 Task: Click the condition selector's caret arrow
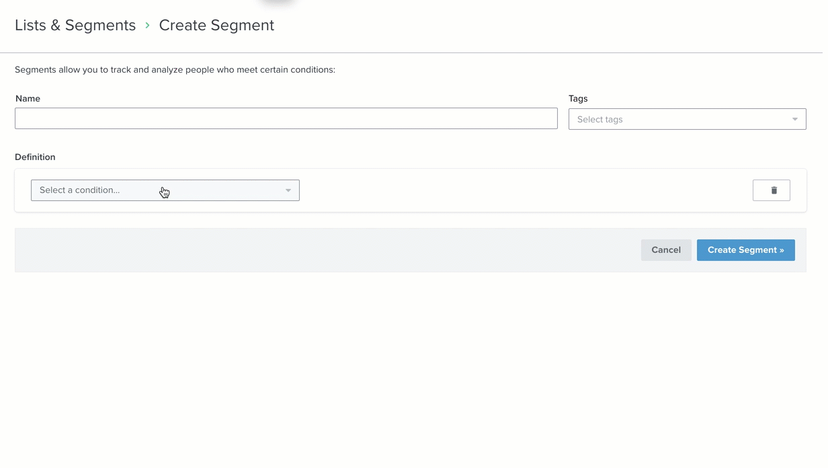click(288, 191)
